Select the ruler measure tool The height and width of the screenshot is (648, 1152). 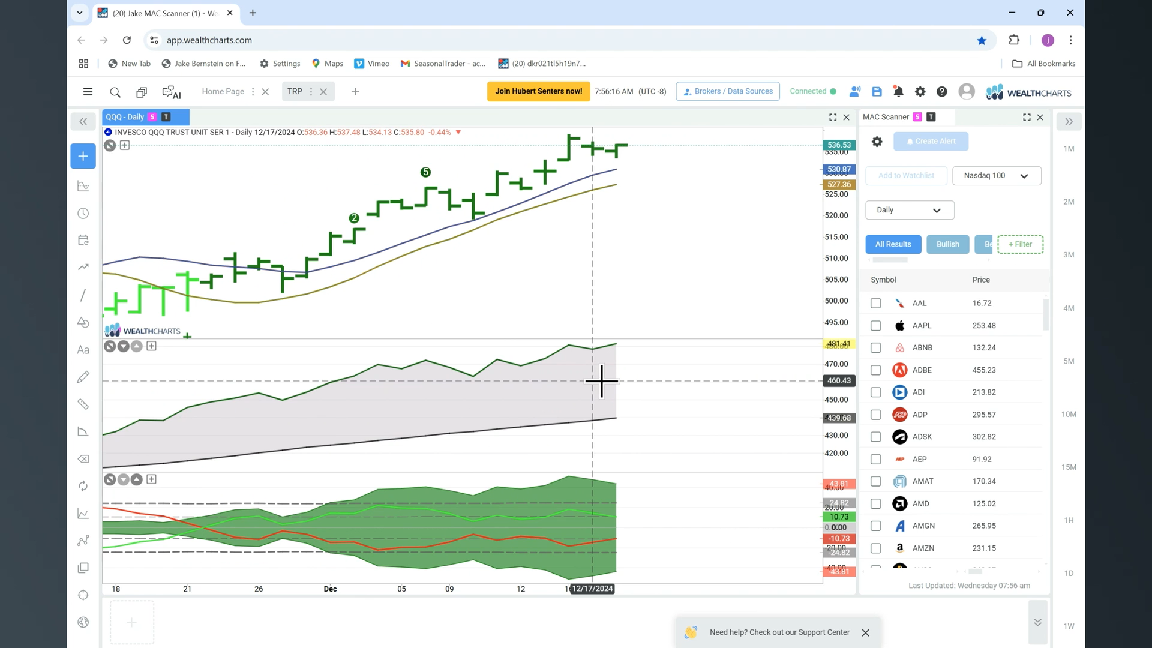click(x=83, y=404)
